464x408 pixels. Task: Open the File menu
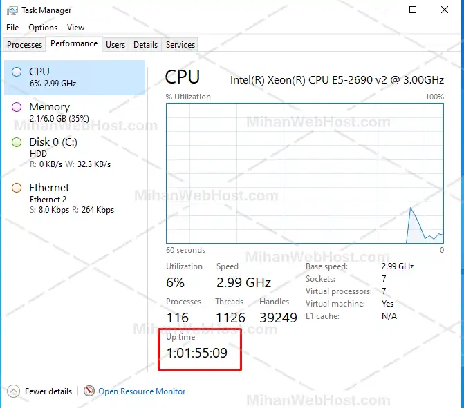[x=12, y=28]
